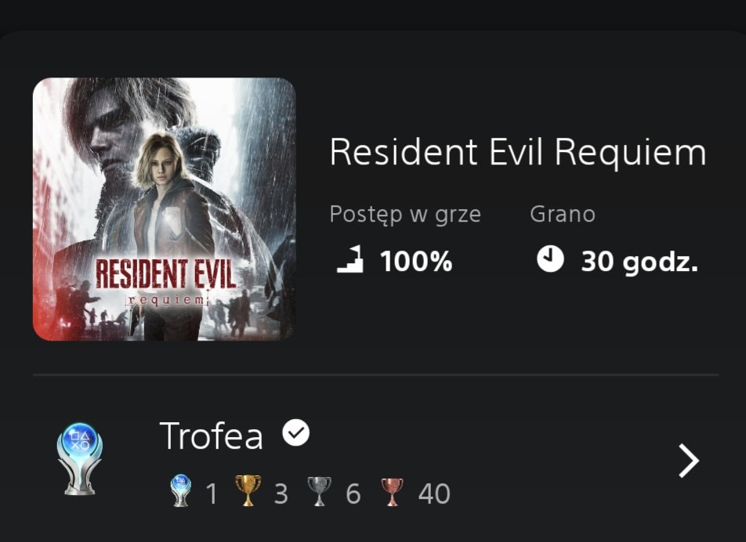The height and width of the screenshot is (542, 746).
Task: Click the silver trophy count 6
Action: coord(353,494)
